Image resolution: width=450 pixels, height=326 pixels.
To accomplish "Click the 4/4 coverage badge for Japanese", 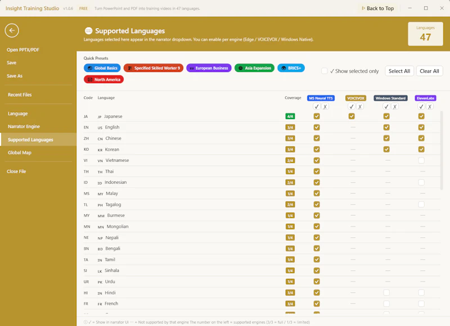I will [x=290, y=116].
